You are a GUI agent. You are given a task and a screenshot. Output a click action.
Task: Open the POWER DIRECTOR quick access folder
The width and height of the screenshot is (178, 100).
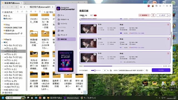click(13, 27)
